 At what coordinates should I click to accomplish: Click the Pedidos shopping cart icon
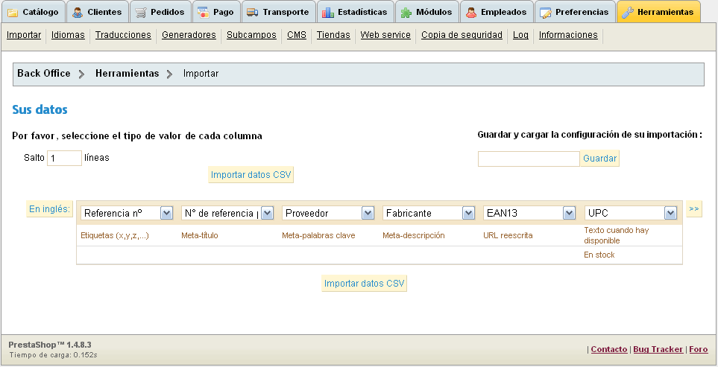click(x=141, y=13)
